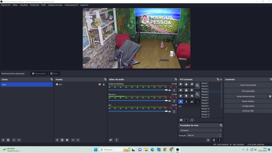Click the add source plus icon in Fontes
Viewport: 272px width, 153px height.
tap(57, 140)
